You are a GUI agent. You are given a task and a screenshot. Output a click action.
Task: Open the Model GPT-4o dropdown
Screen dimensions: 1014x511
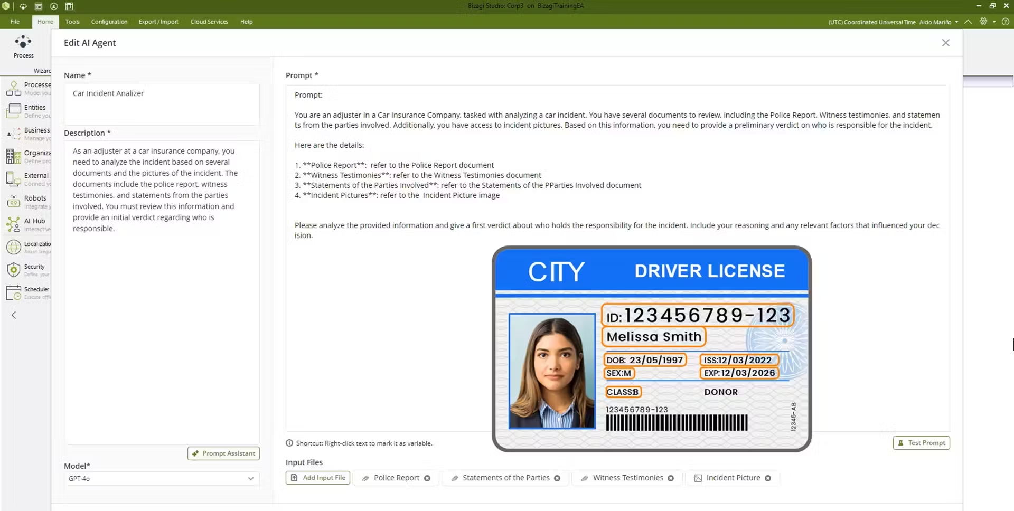pos(161,478)
